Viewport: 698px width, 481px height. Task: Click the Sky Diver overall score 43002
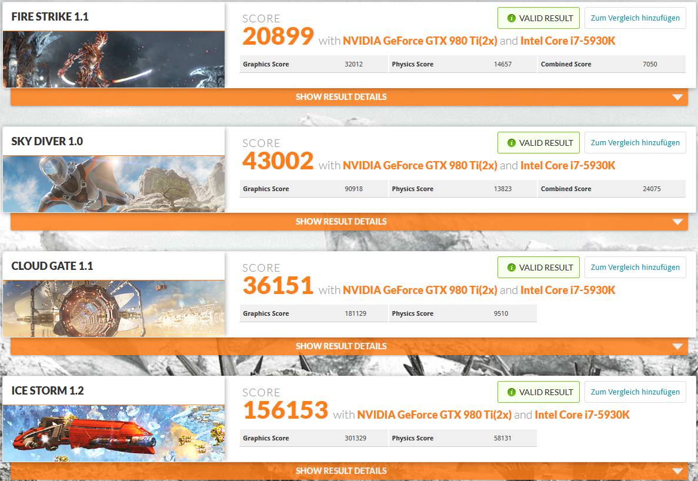point(278,161)
